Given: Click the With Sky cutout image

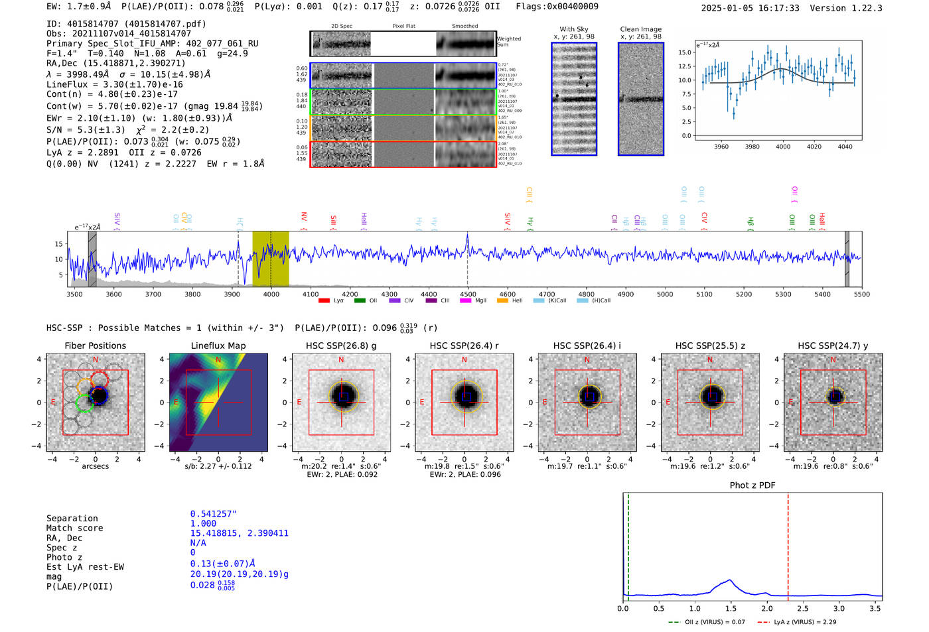Looking at the screenshot, I should [574, 99].
